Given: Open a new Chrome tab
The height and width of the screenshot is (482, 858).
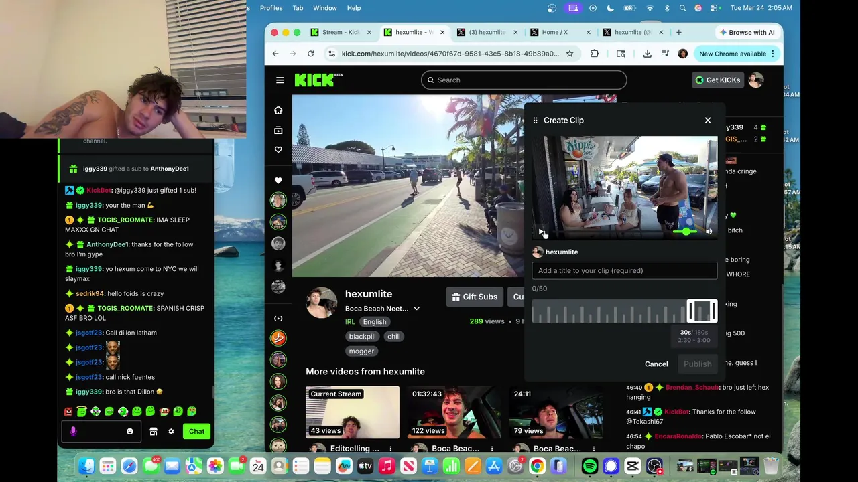Looking at the screenshot, I should [x=678, y=32].
